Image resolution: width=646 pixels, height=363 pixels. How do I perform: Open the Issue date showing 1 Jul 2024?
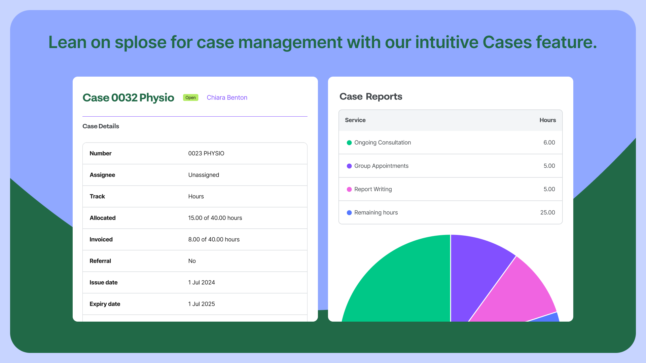pyautogui.click(x=201, y=282)
